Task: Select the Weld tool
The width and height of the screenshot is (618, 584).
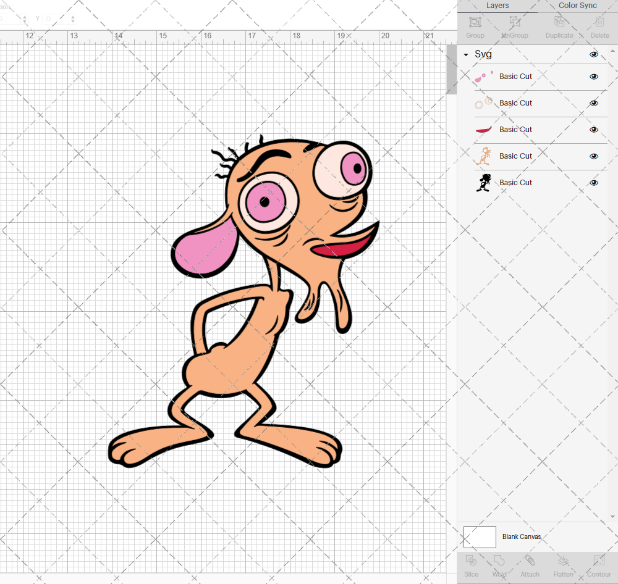Action: [499, 565]
